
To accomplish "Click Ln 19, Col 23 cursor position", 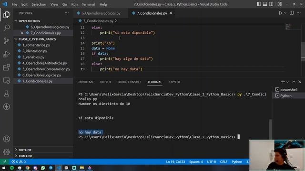I will [175, 161].
